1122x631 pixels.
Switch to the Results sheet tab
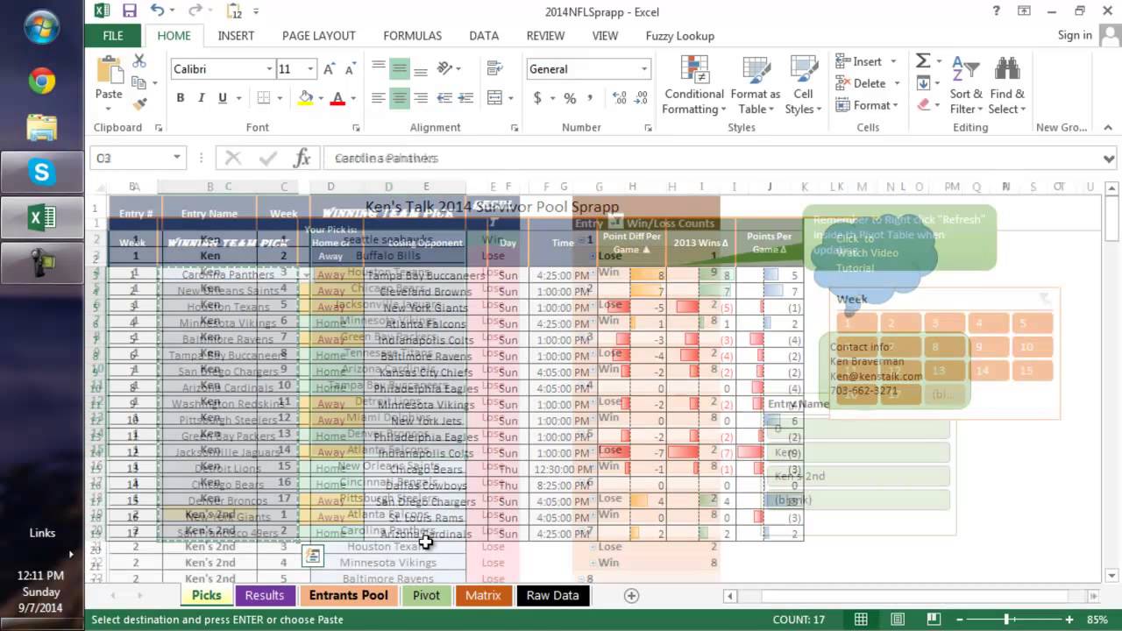pyautogui.click(x=265, y=595)
